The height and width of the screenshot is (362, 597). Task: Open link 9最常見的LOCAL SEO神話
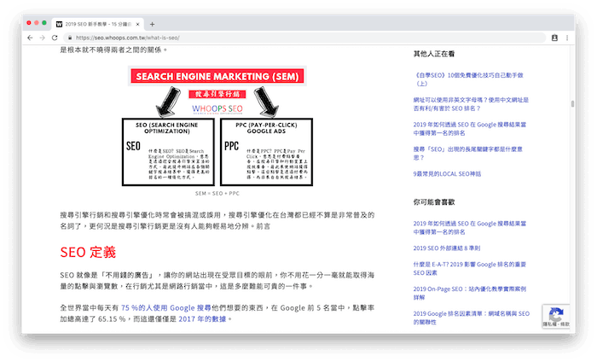click(x=448, y=174)
